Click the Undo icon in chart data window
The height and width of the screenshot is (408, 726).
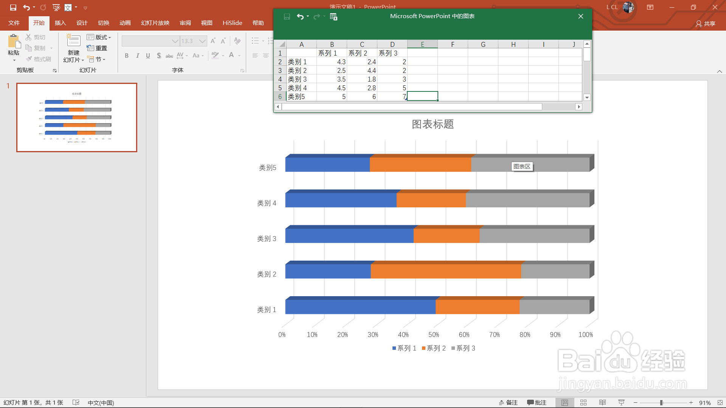click(x=300, y=16)
